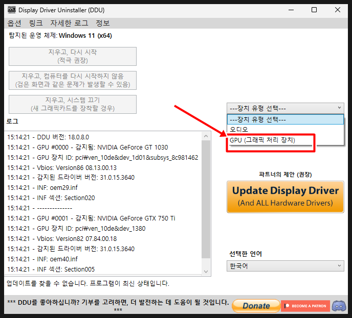Open the 정보 menu
352x318 pixels.
[103, 23]
